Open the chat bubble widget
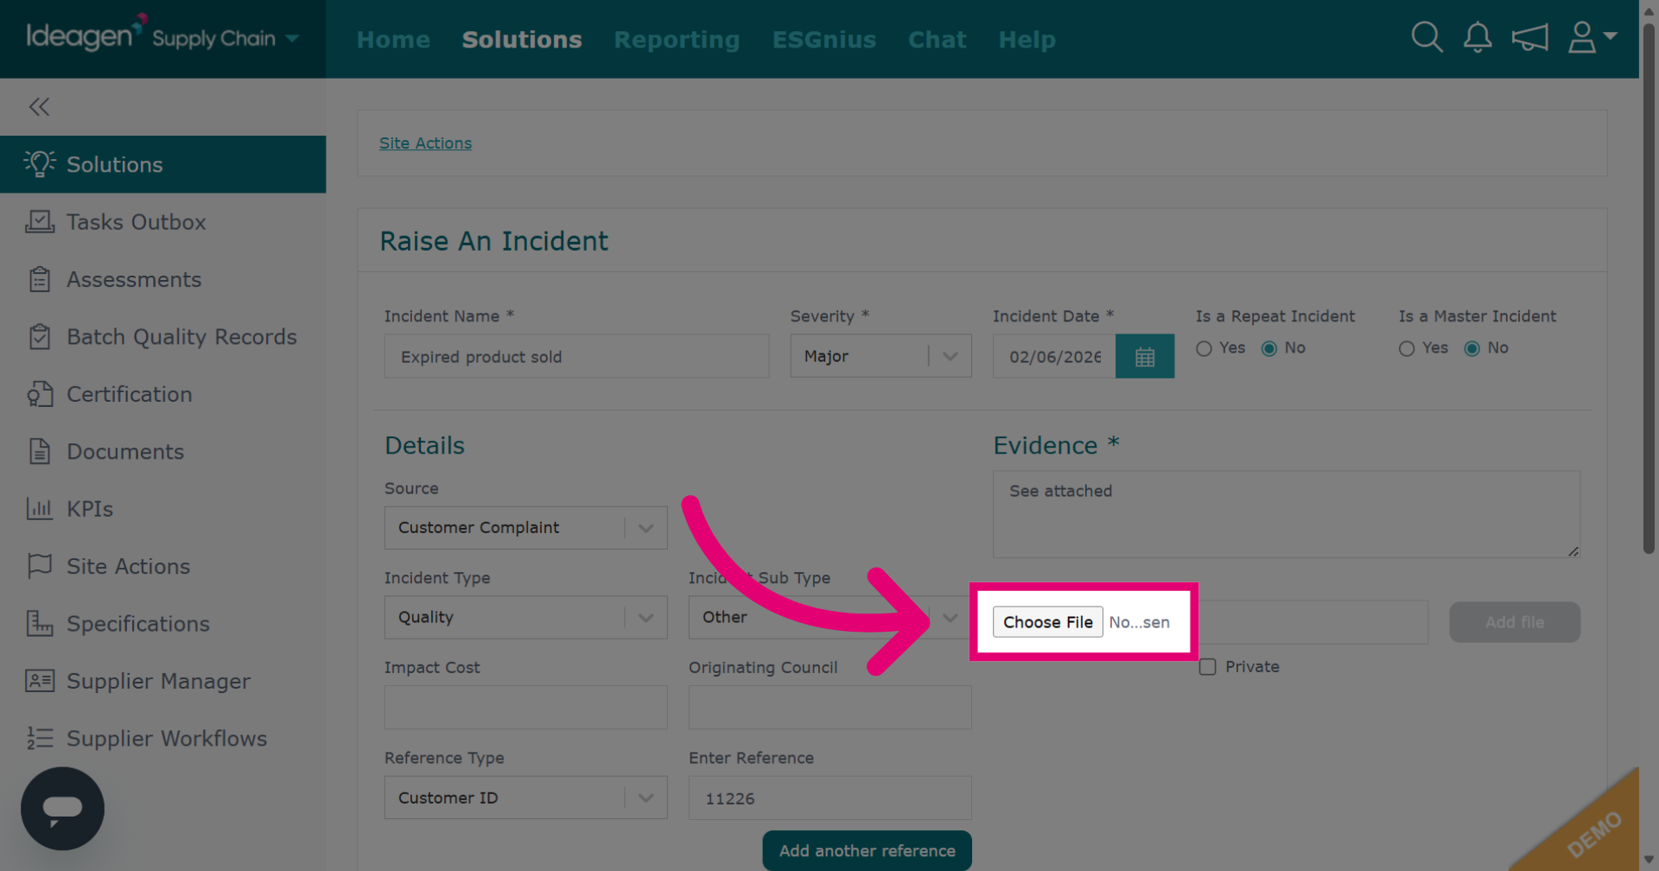The image size is (1659, 871). pyautogui.click(x=62, y=809)
